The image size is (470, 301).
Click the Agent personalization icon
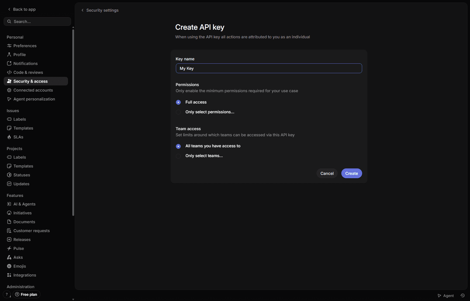point(9,99)
